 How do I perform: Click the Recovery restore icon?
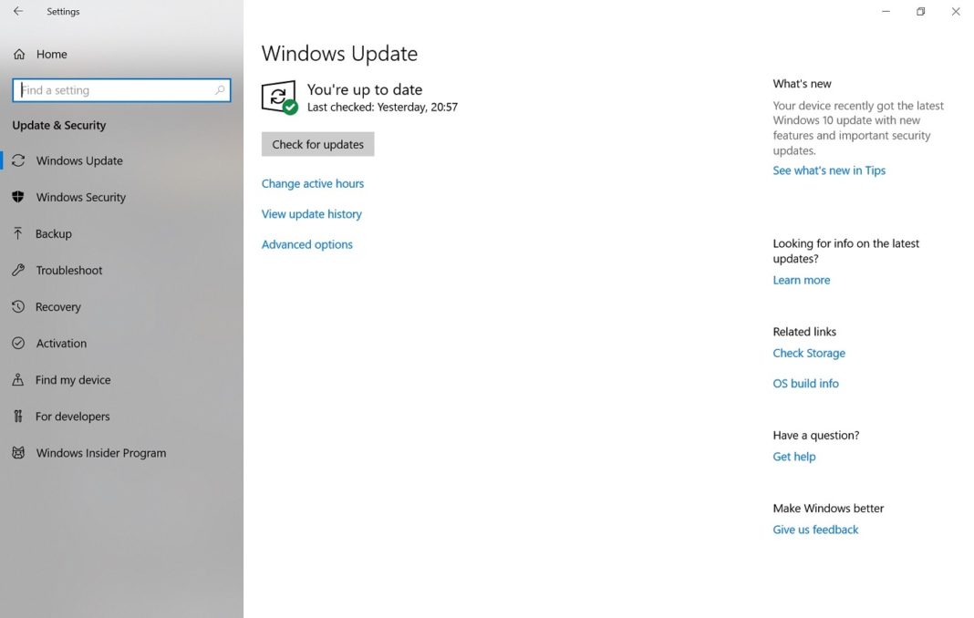coord(18,306)
